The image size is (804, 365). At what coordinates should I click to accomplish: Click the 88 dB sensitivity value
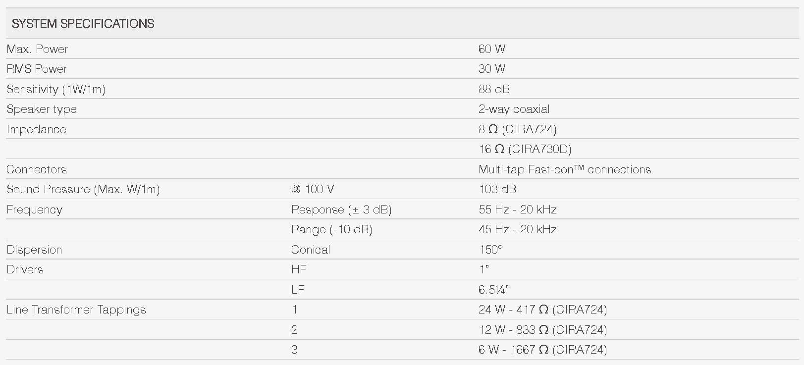[x=494, y=89]
